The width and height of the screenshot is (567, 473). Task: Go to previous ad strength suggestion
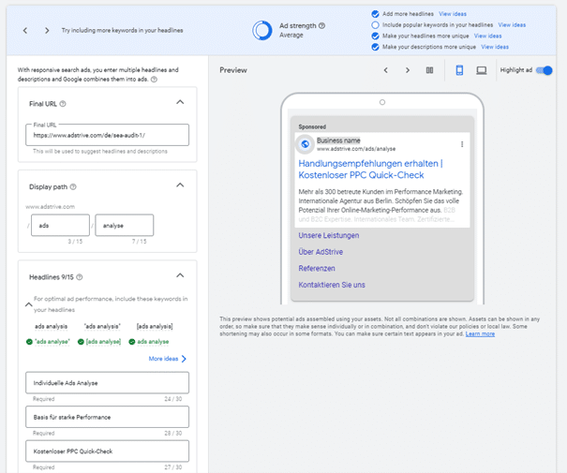tap(25, 30)
